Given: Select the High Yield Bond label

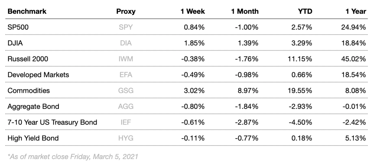Looking at the screenshot, I should (33, 138).
